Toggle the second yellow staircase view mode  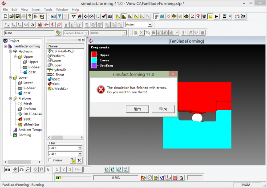124,16
